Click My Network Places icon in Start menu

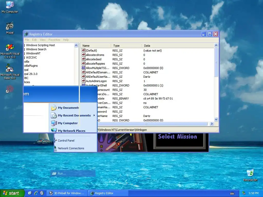pos(54,130)
